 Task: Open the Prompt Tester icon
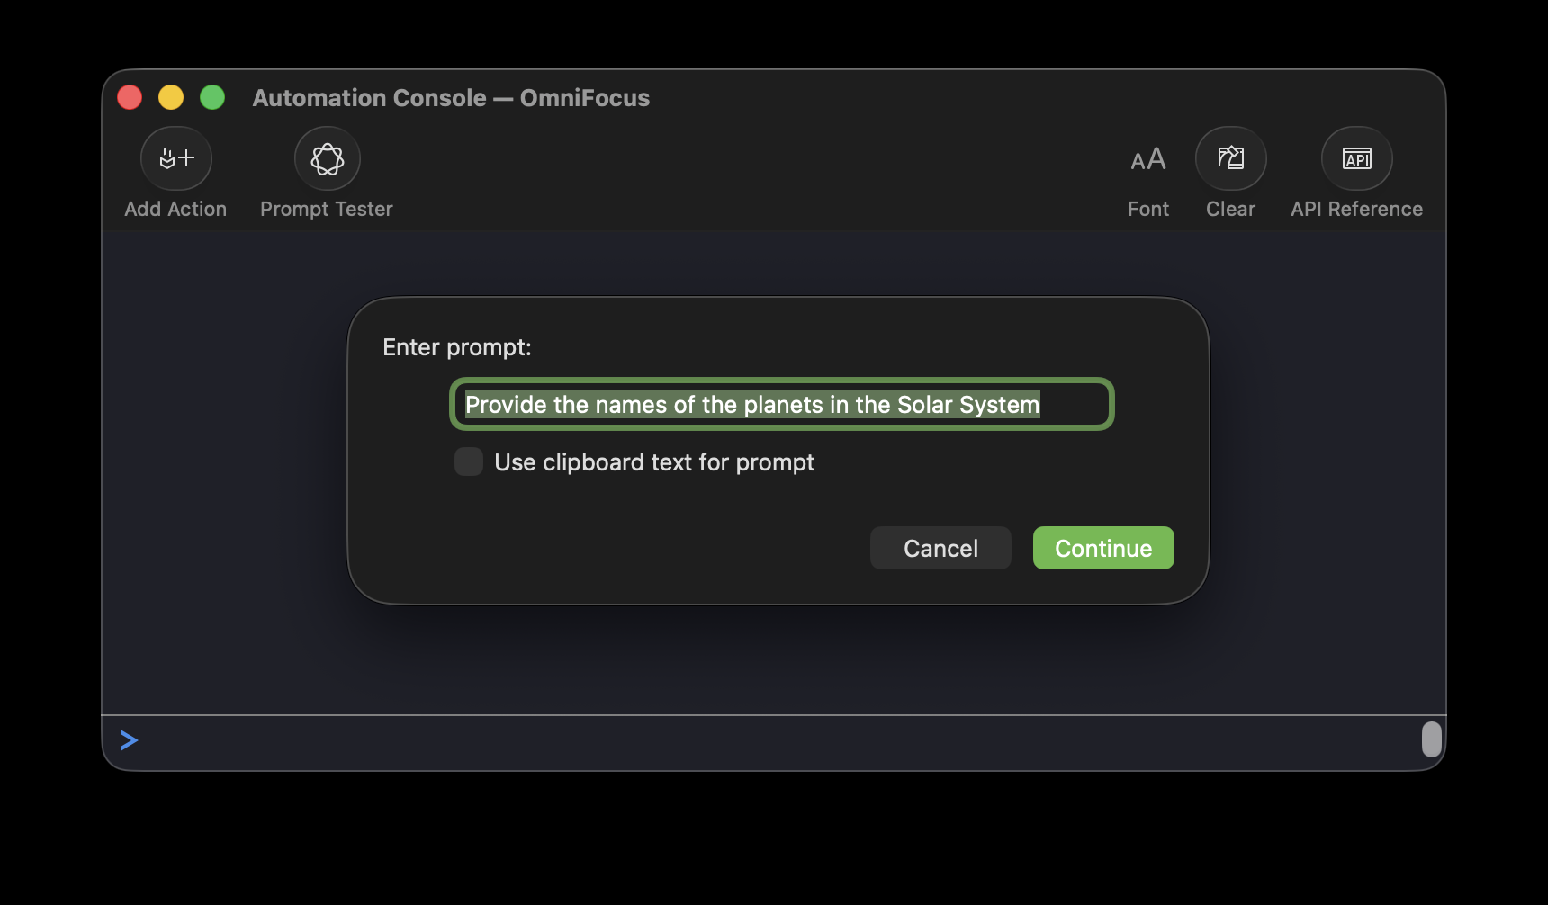(x=328, y=158)
